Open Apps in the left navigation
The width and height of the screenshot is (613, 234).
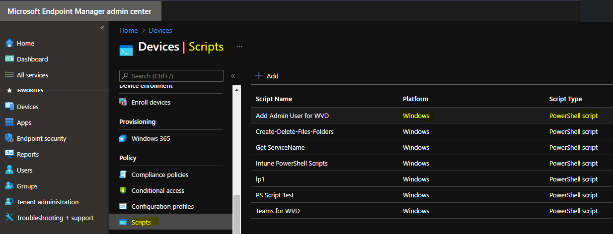[x=24, y=122]
